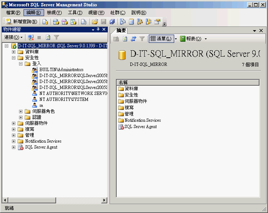Start an Analysis Services XMLA query
Screen dimensions: 268x213
73,22
